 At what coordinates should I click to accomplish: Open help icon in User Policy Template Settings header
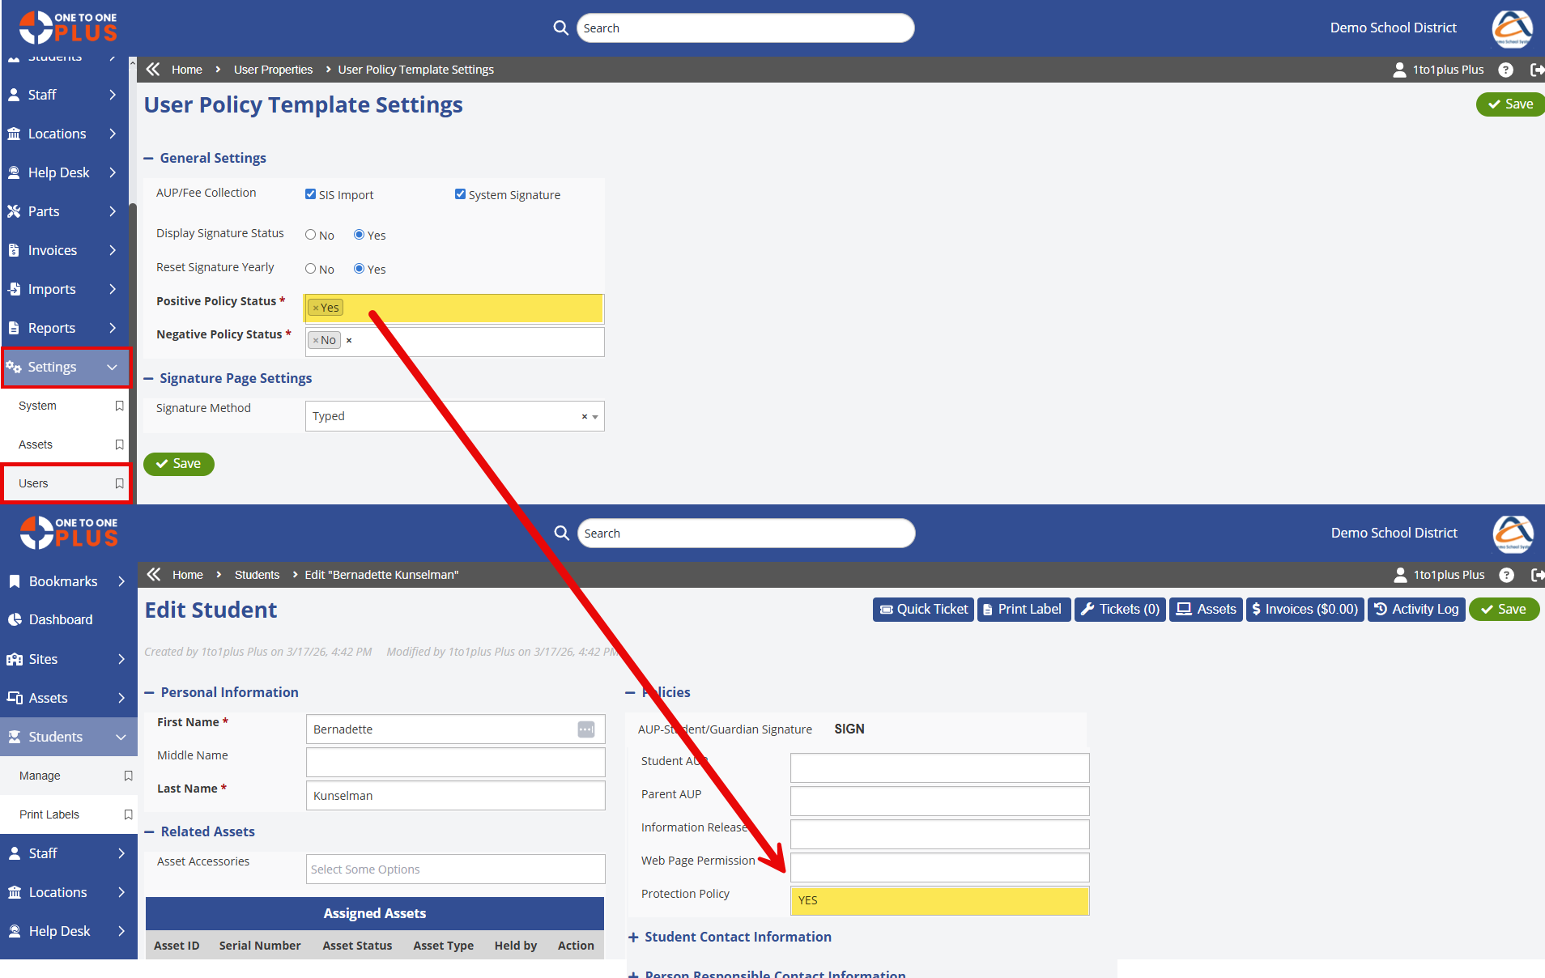pyautogui.click(x=1505, y=70)
